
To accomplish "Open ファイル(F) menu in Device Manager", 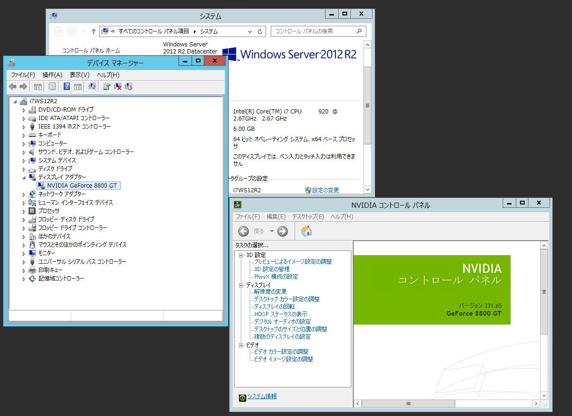I will click(23, 75).
